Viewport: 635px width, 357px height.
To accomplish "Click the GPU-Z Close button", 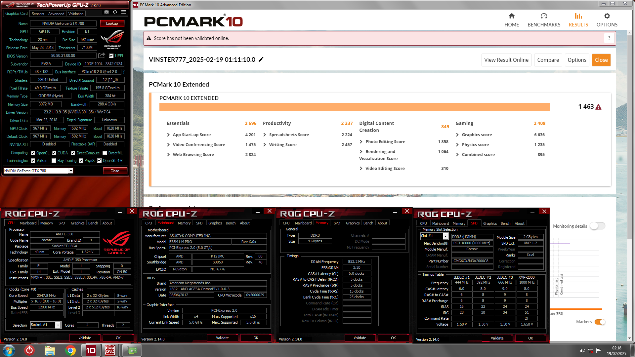I will [115, 171].
